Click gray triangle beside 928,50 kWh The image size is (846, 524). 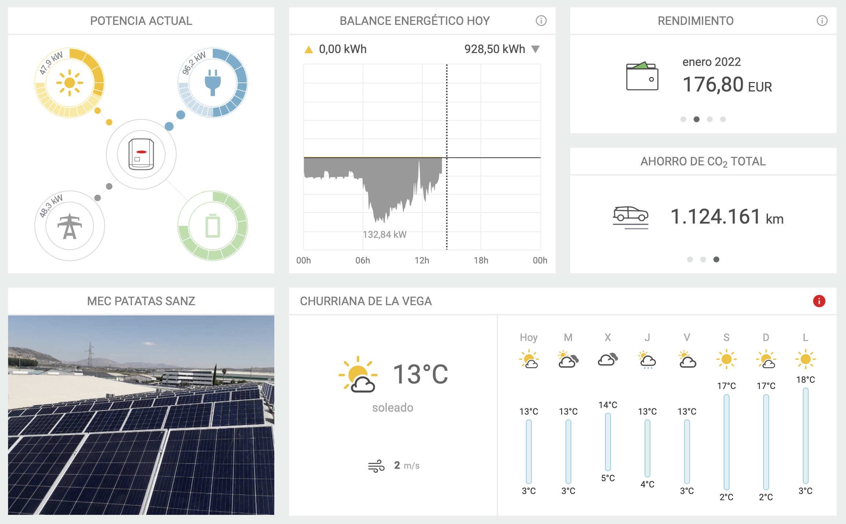pyautogui.click(x=535, y=49)
